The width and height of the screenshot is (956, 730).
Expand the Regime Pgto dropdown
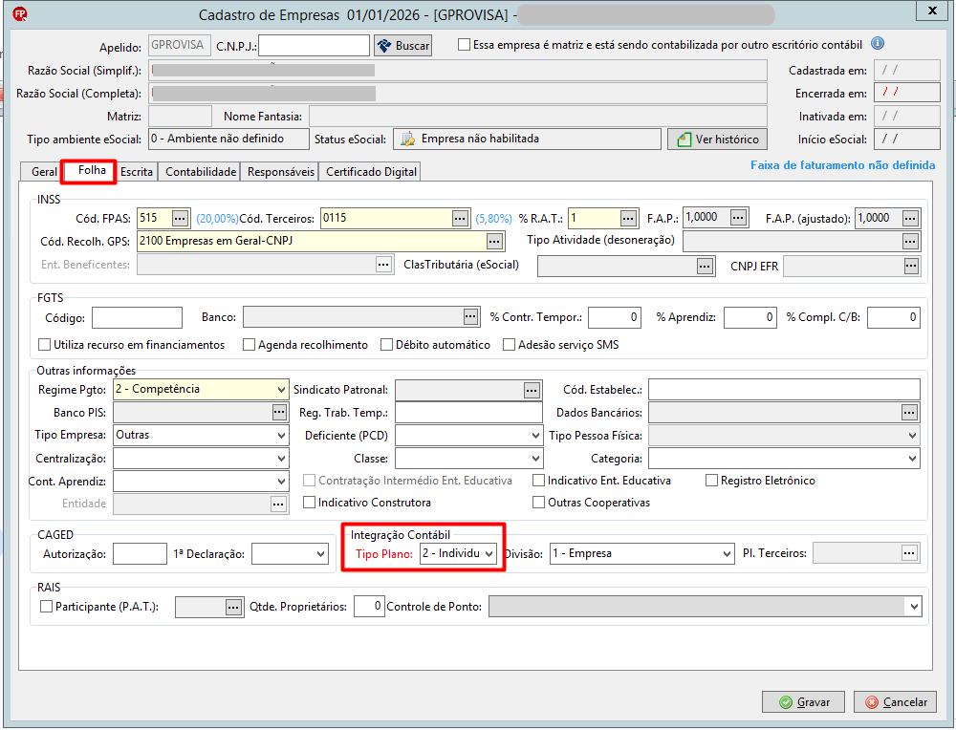(281, 390)
